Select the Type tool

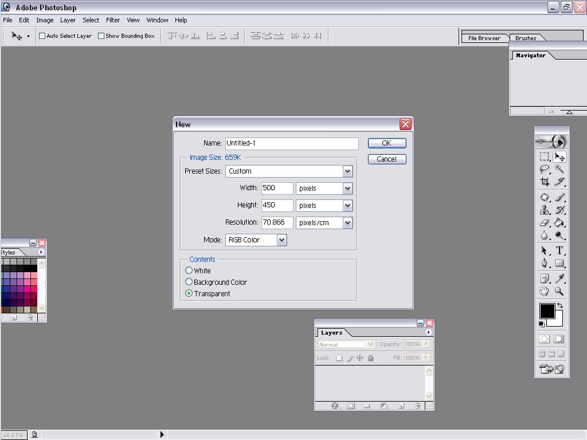point(559,250)
